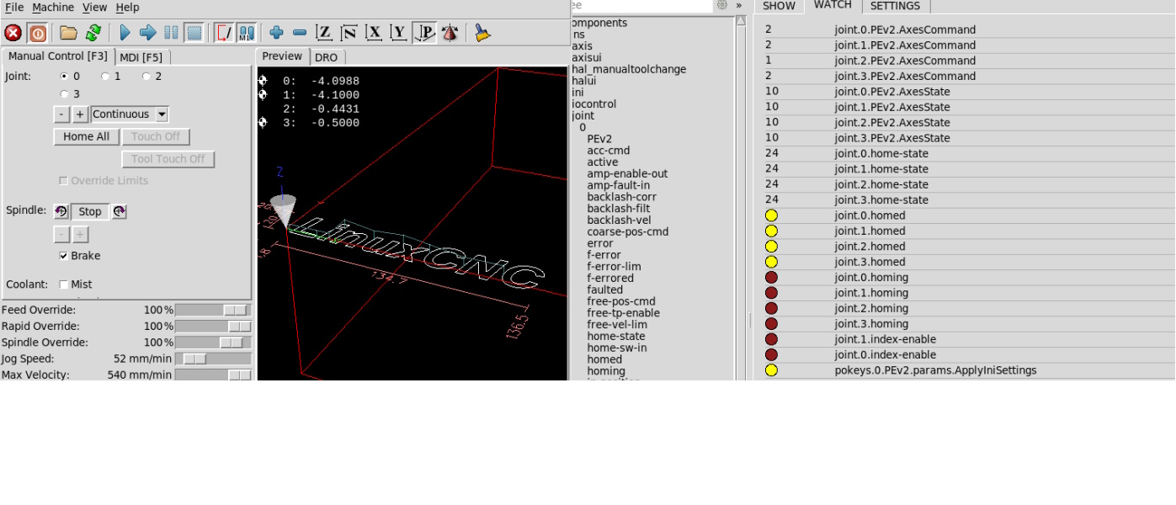The image size is (1176, 505).
Task: Open the SETTINGS tab
Action: coord(895,6)
